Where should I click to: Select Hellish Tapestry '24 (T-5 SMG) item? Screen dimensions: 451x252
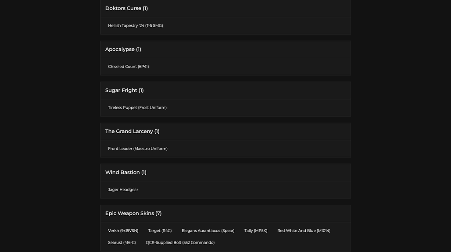(136, 25)
